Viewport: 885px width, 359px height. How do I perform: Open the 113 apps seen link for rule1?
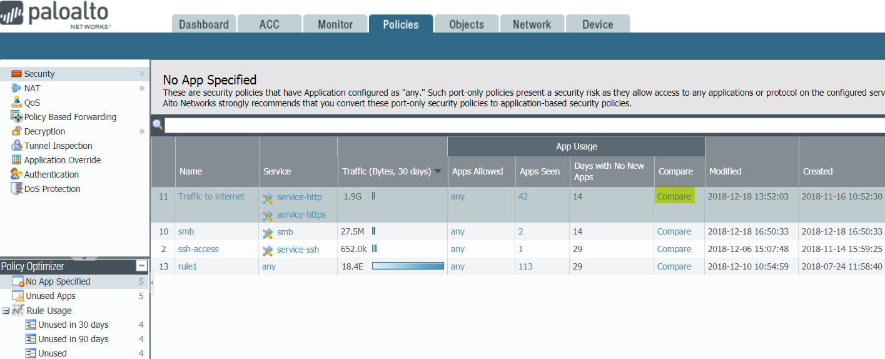click(x=525, y=266)
